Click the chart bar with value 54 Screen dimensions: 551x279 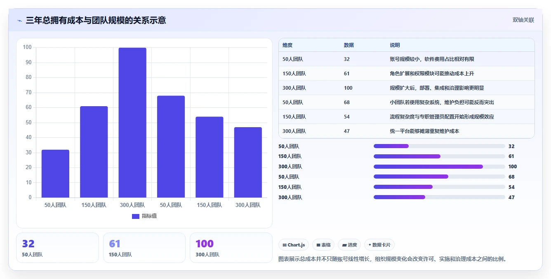[x=209, y=157]
